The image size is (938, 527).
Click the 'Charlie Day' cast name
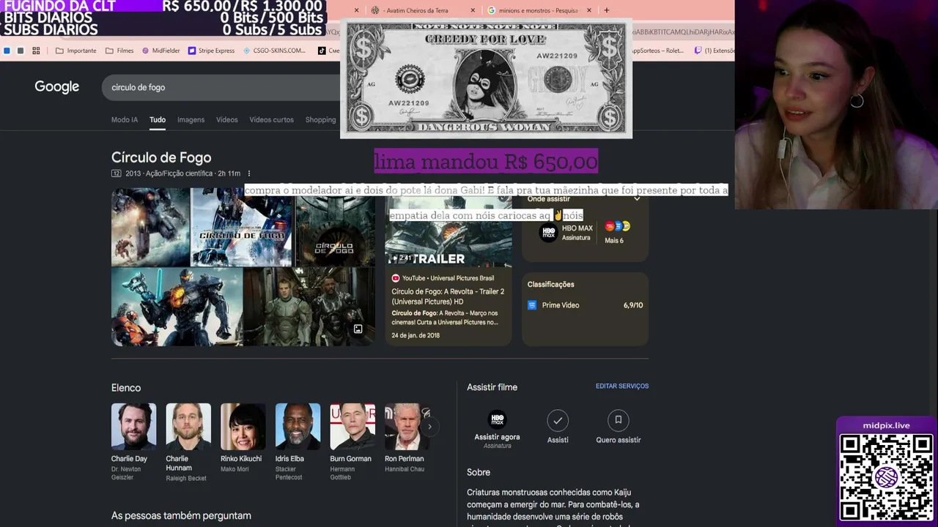129,459
